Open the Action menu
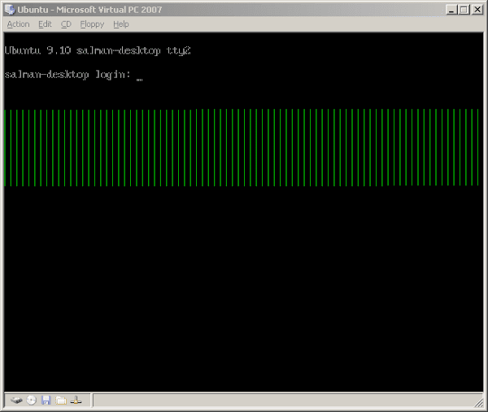 (x=19, y=24)
